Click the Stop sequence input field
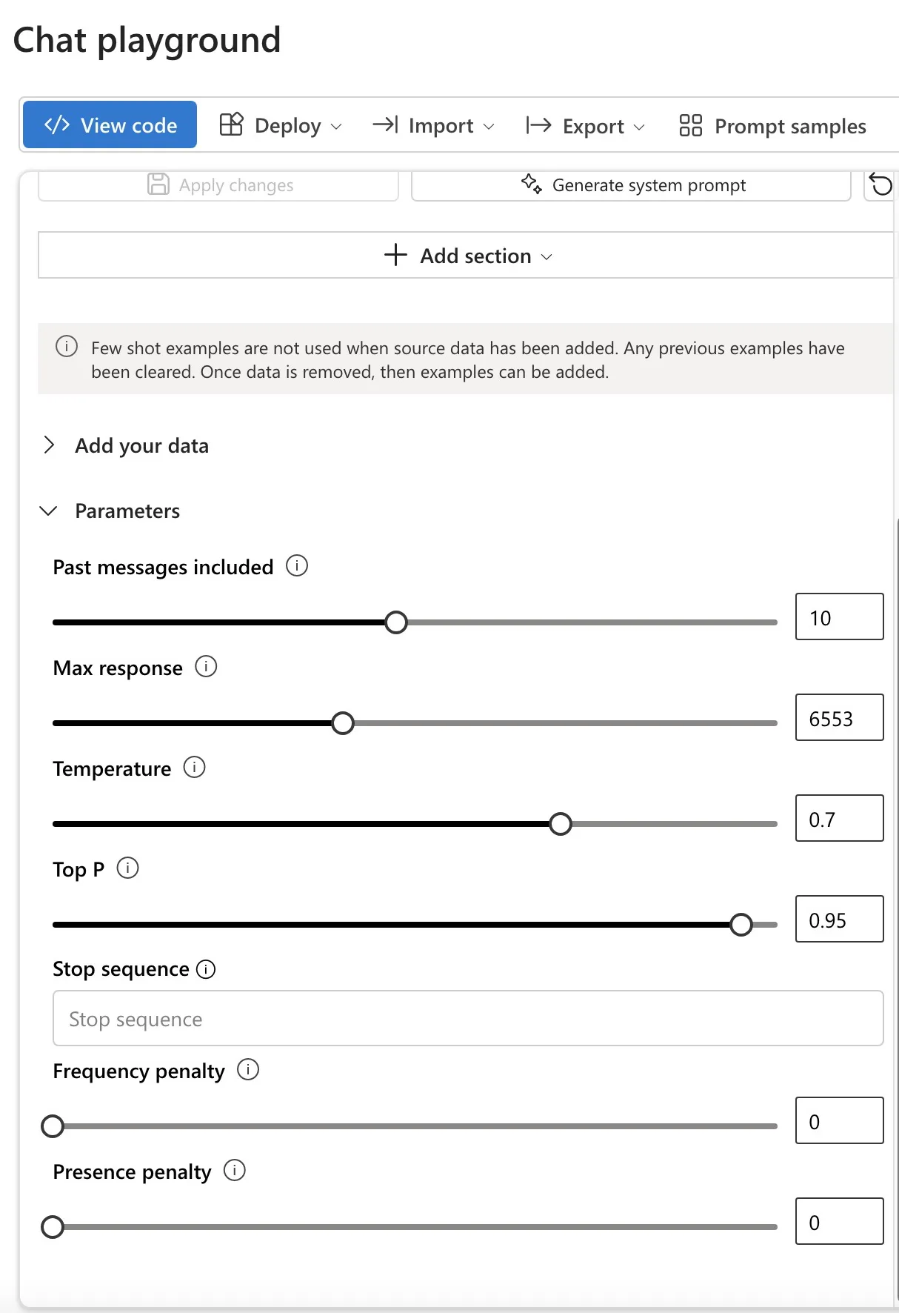Image resolution: width=899 pixels, height=1313 pixels. tap(469, 1018)
